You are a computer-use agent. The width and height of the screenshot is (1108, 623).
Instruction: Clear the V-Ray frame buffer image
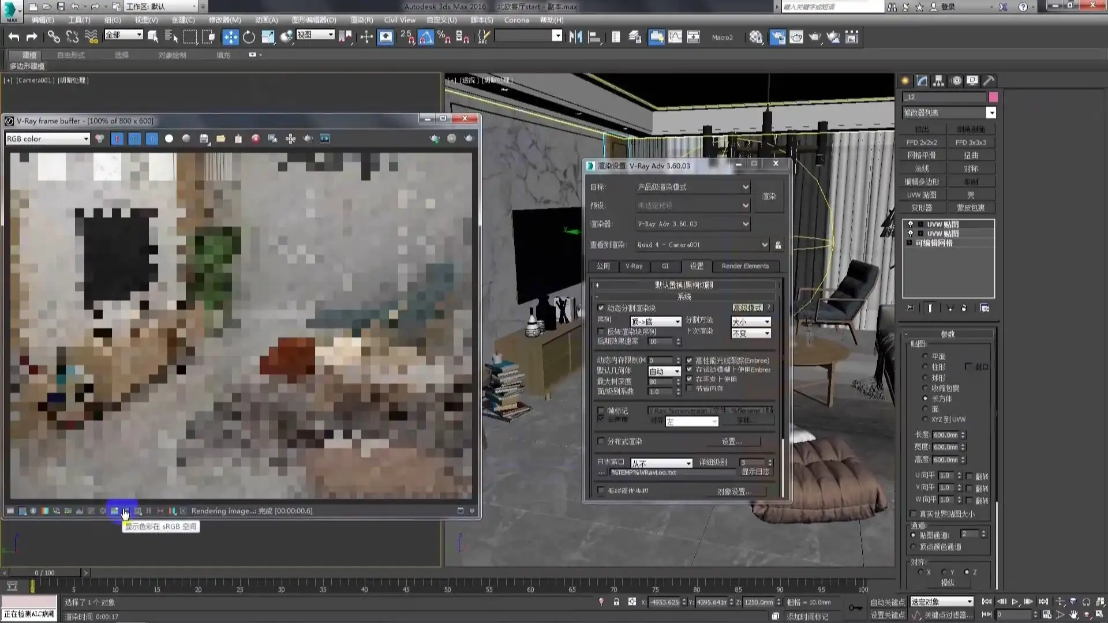(256, 138)
